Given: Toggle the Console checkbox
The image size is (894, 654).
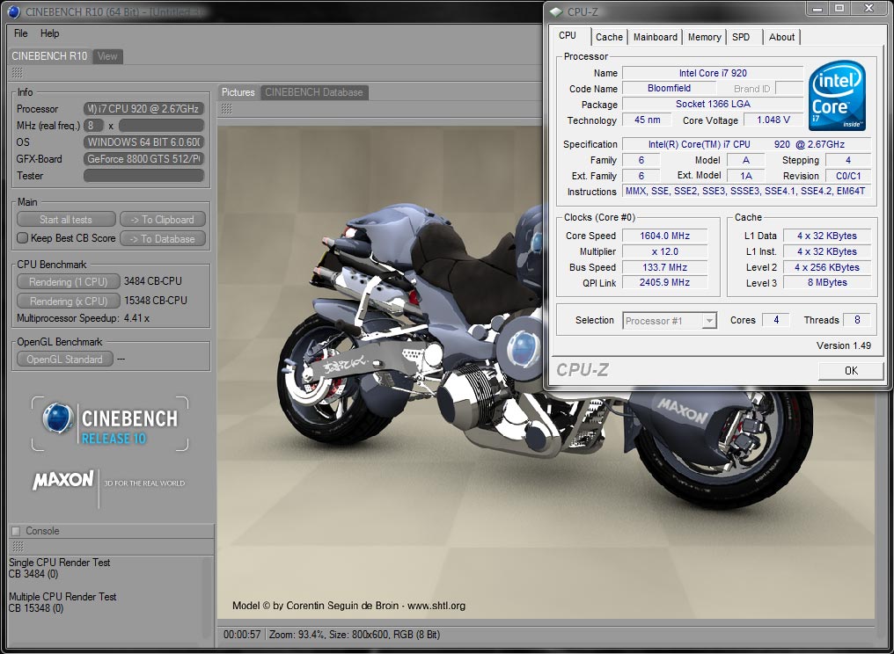Looking at the screenshot, I should pyautogui.click(x=16, y=531).
